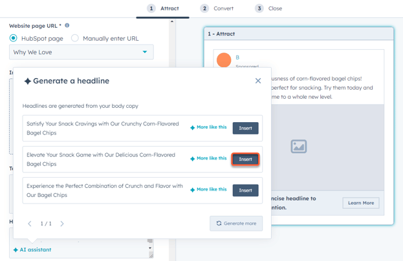The width and height of the screenshot is (403, 261).
Task: Open the Why We Love page dropdown
Action: coord(82,52)
